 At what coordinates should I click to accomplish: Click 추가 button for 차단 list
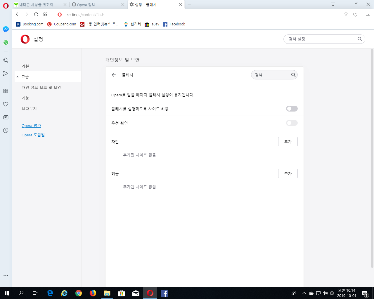click(288, 142)
